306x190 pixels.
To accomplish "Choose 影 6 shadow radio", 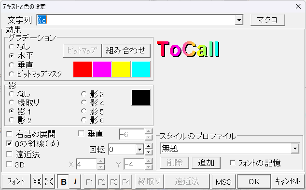I will coord(84,120).
